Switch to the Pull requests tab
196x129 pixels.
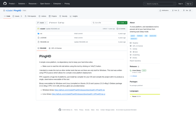[30, 16]
